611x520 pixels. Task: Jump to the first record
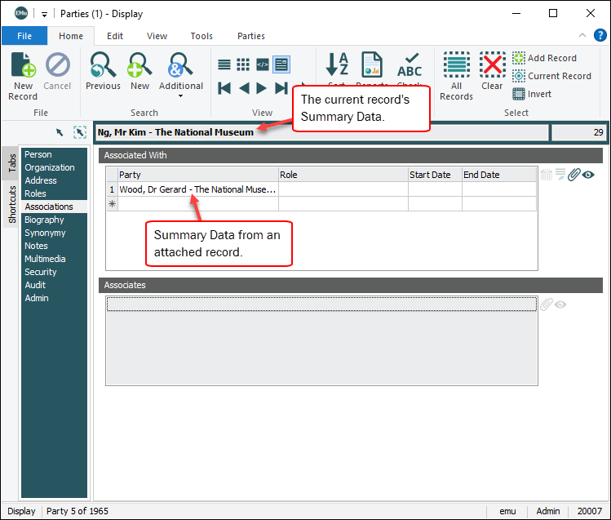pos(224,88)
